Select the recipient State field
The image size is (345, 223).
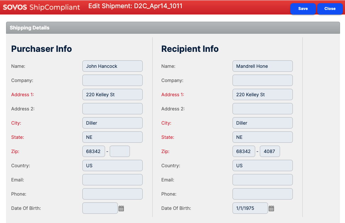[262, 137]
